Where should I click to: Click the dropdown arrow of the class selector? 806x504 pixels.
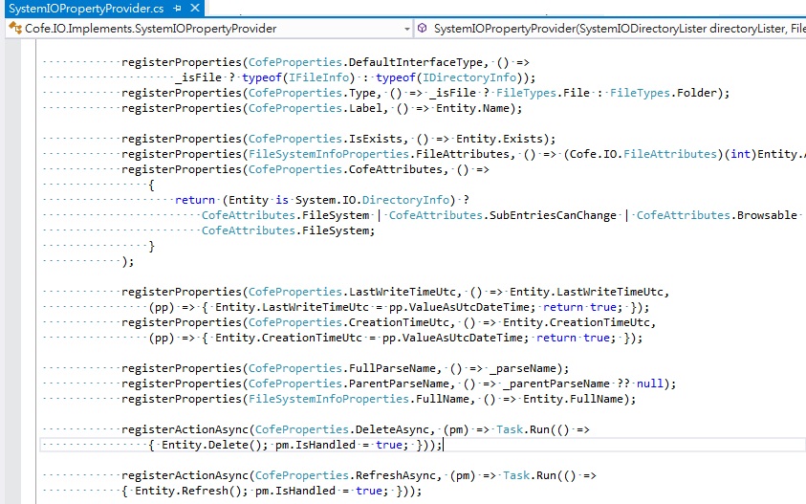(407, 29)
